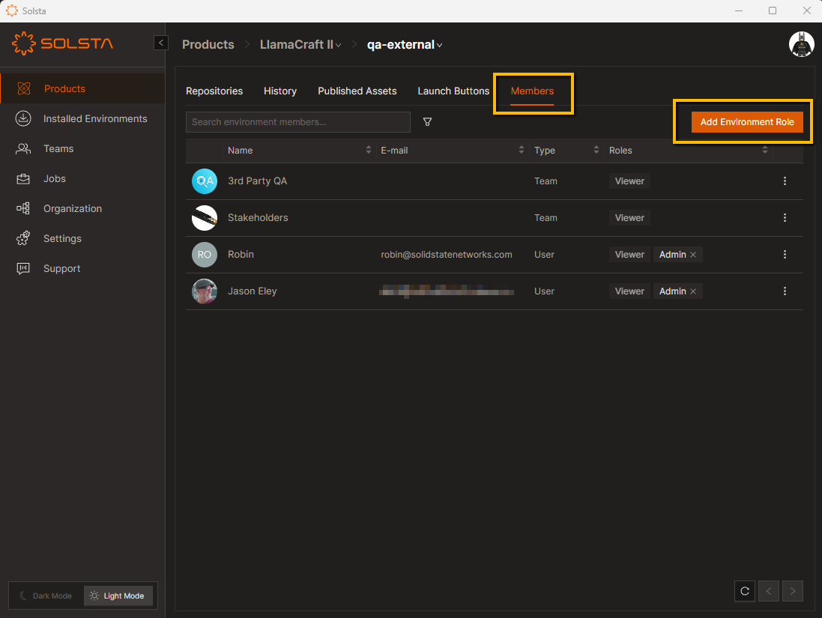Image resolution: width=822 pixels, height=618 pixels.
Task: Click the search environment members field
Action: click(x=297, y=122)
